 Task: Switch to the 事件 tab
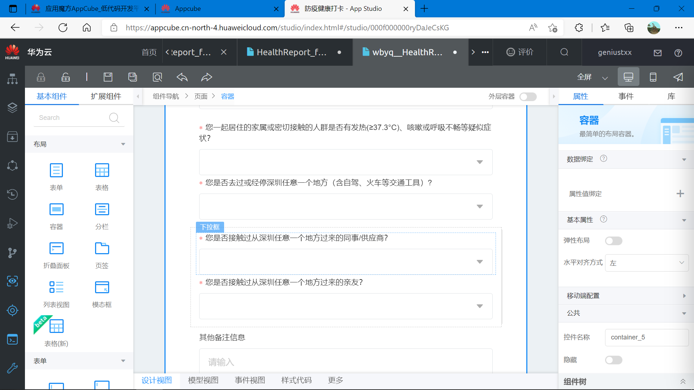(626, 96)
